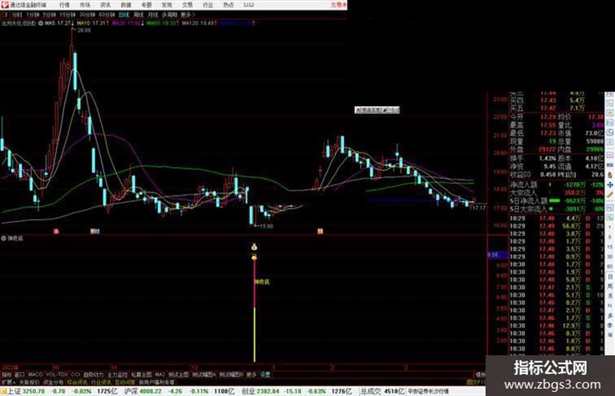Click the blue cross move tool icon

[610, 184]
